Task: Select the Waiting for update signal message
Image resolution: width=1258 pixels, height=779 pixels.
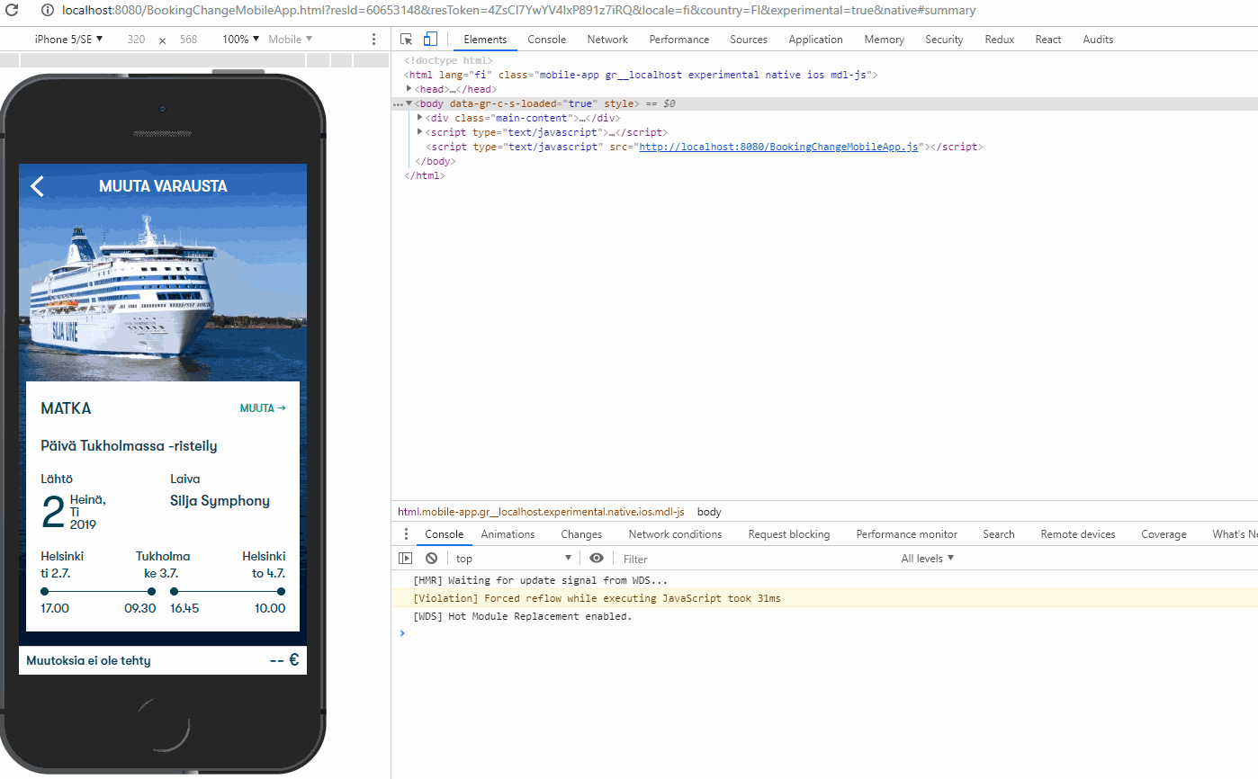Action: coord(824,580)
